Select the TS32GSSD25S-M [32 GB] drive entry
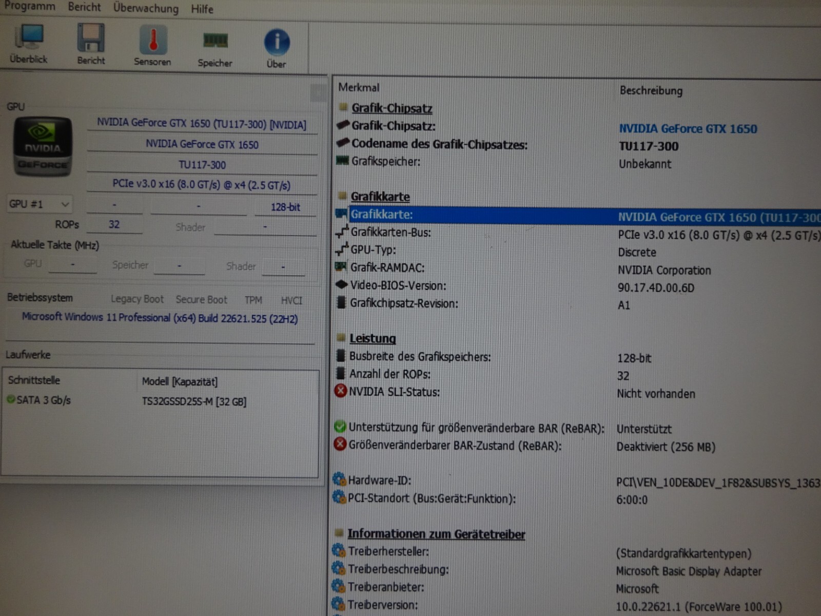This screenshot has height=616, width=821. [194, 402]
